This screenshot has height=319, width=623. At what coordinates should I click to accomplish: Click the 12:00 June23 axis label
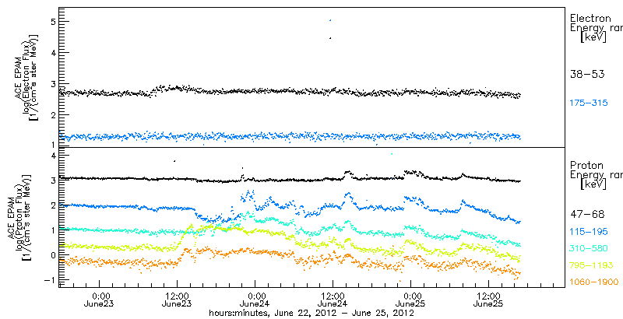[x=178, y=300]
